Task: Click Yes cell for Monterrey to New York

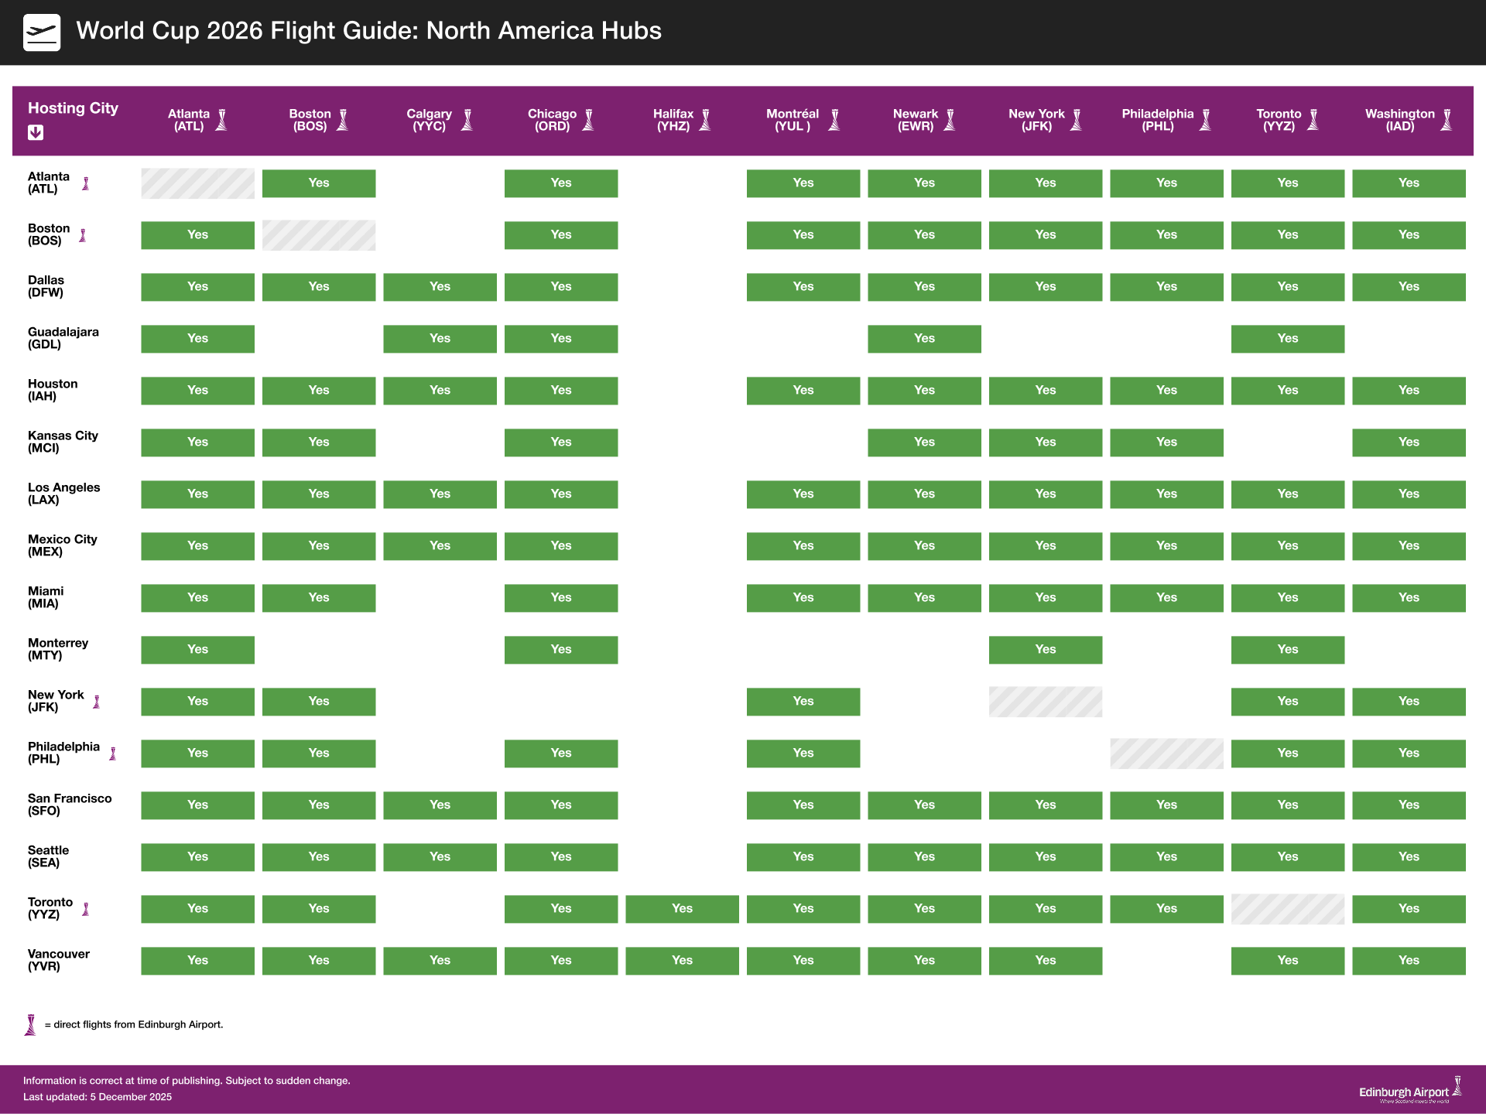Action: (1045, 650)
